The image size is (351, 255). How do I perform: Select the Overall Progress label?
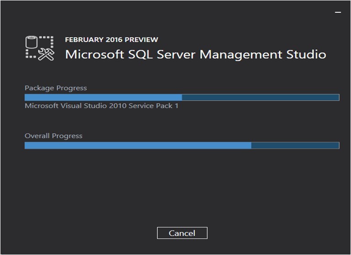click(x=53, y=136)
